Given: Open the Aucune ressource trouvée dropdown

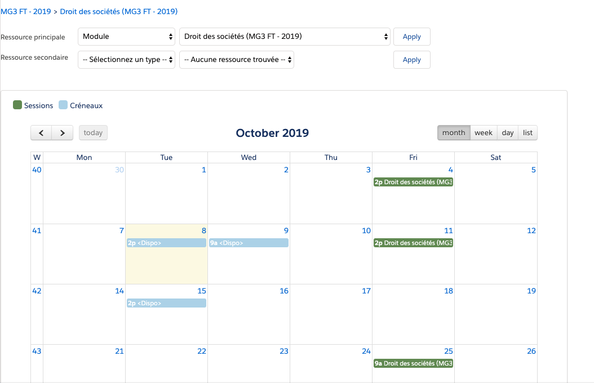Looking at the screenshot, I should click(236, 59).
